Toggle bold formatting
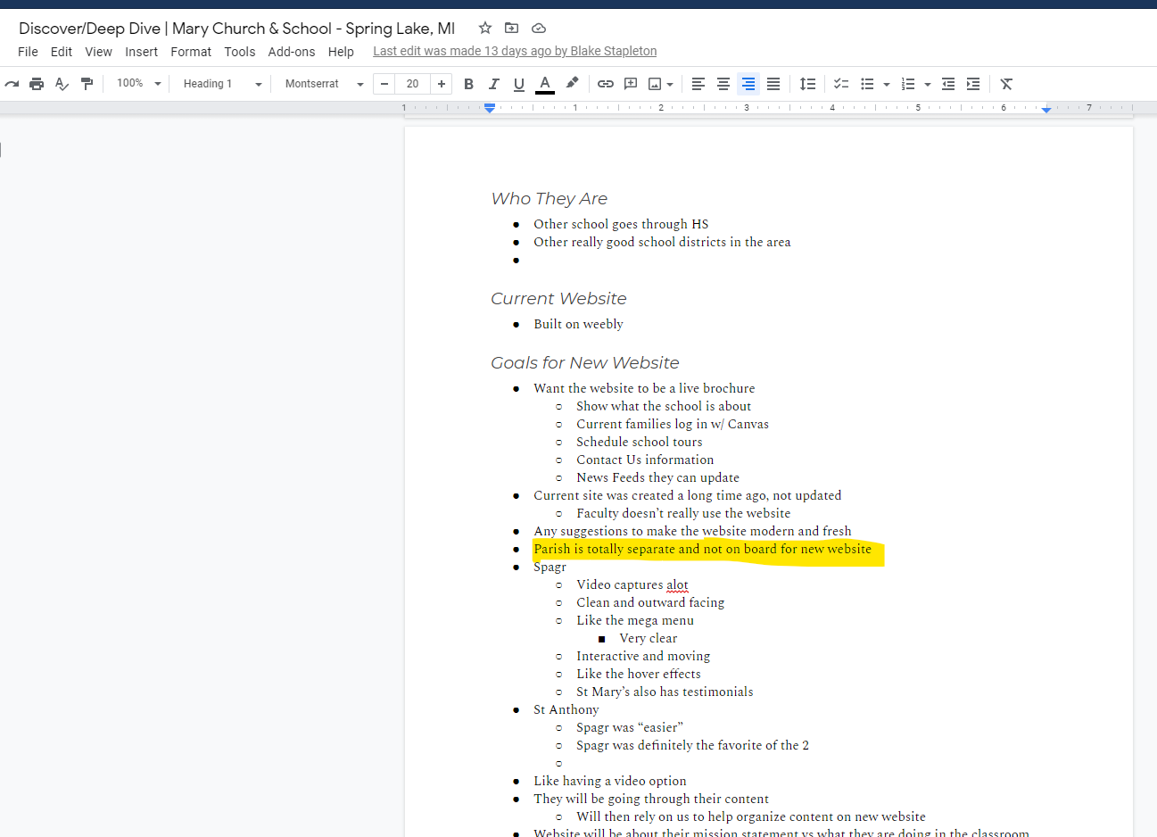 click(468, 84)
